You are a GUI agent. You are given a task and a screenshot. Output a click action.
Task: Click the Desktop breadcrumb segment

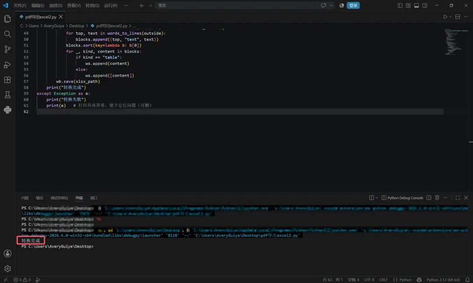tap(77, 26)
